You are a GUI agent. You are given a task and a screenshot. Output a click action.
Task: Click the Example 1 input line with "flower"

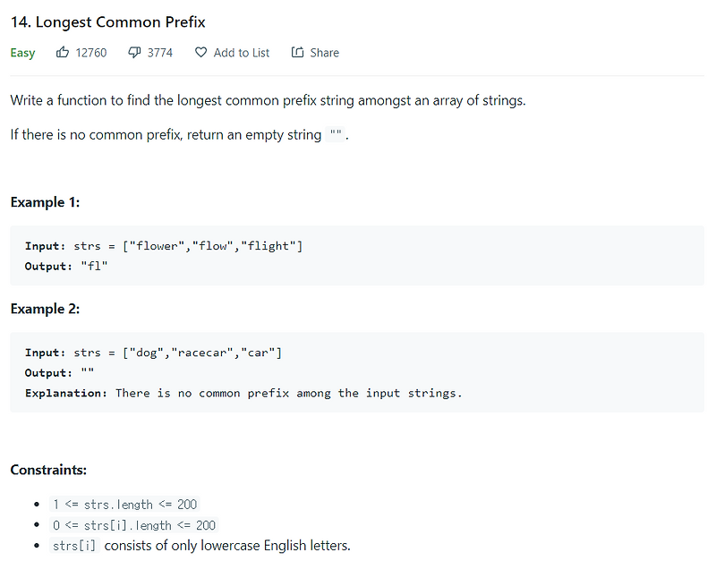[164, 246]
